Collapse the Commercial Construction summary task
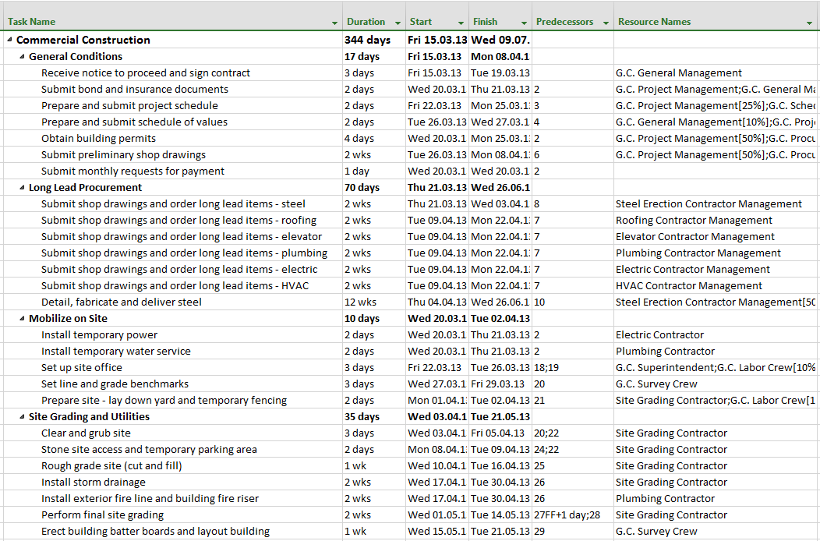 tap(10, 40)
